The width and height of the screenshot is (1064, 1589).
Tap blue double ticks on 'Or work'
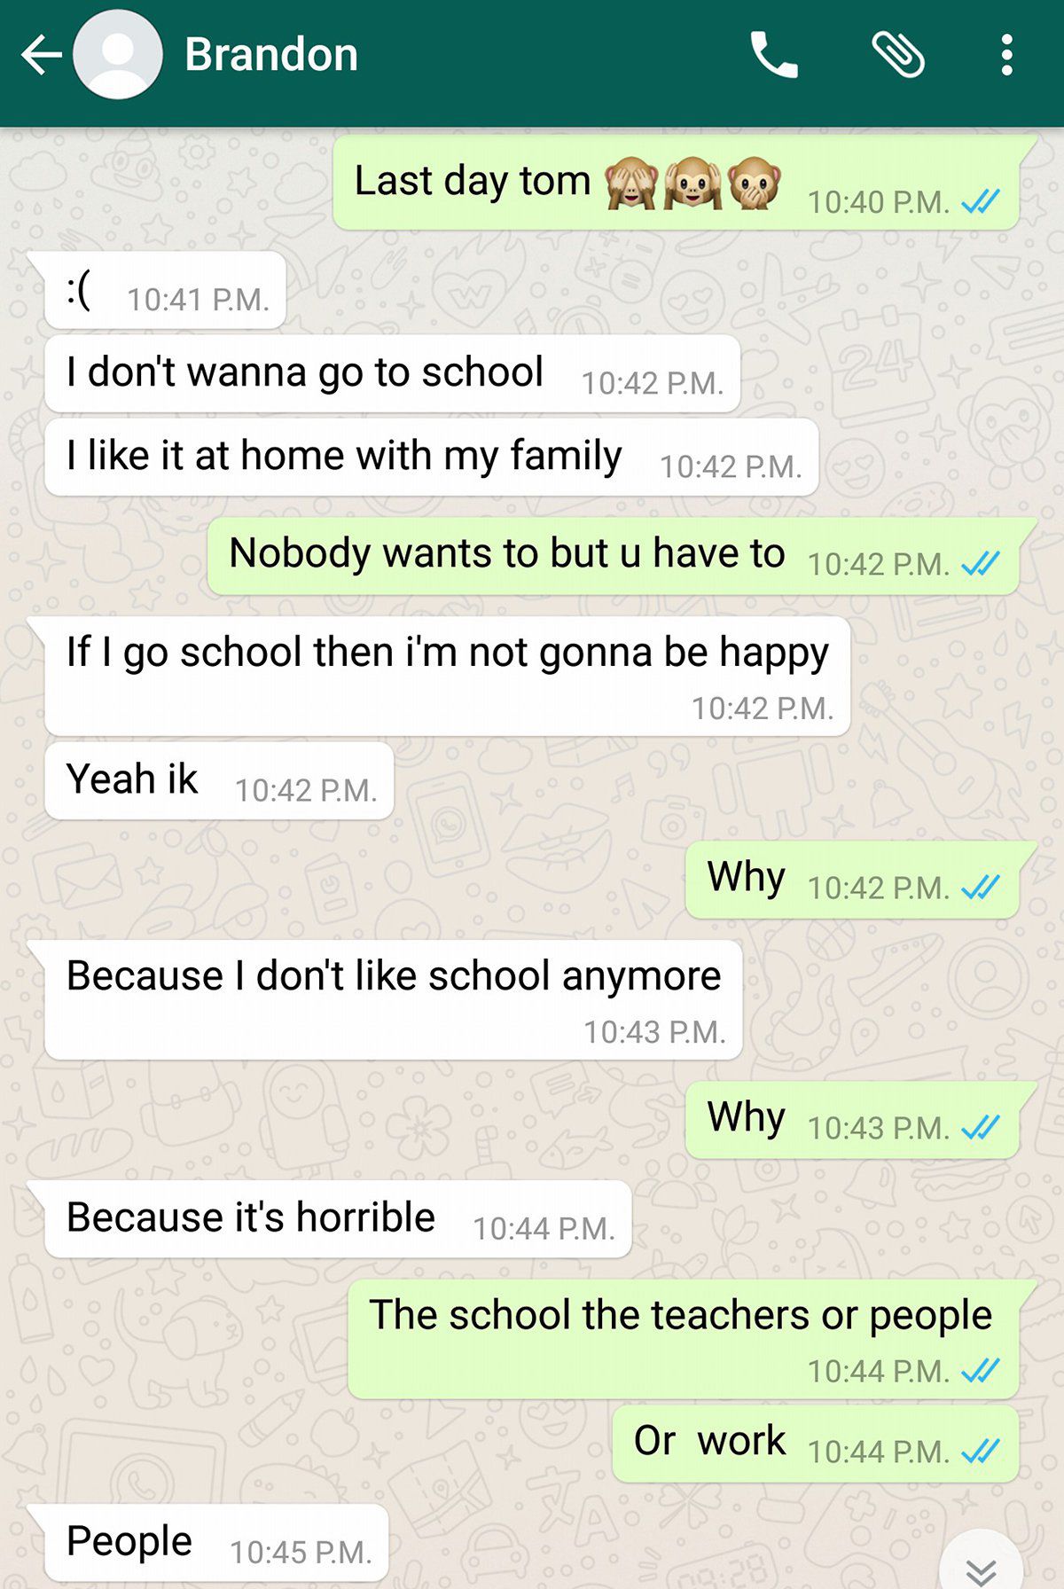[981, 1451]
